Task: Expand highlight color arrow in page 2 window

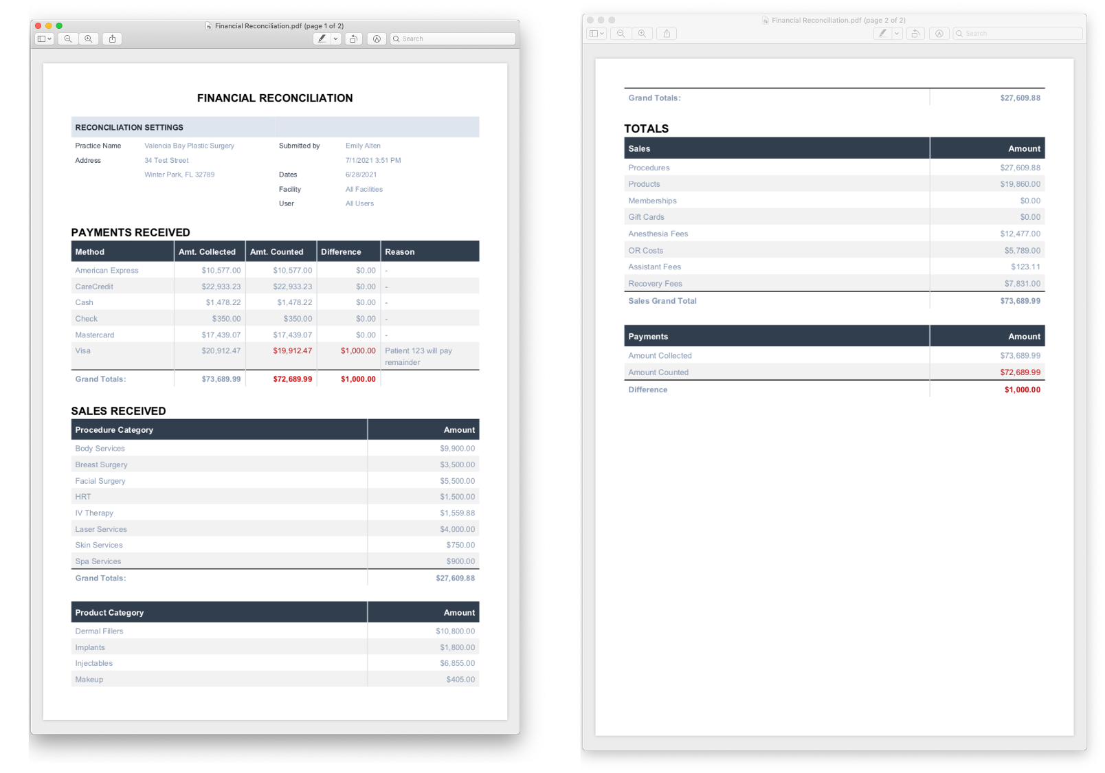Action: point(897,34)
